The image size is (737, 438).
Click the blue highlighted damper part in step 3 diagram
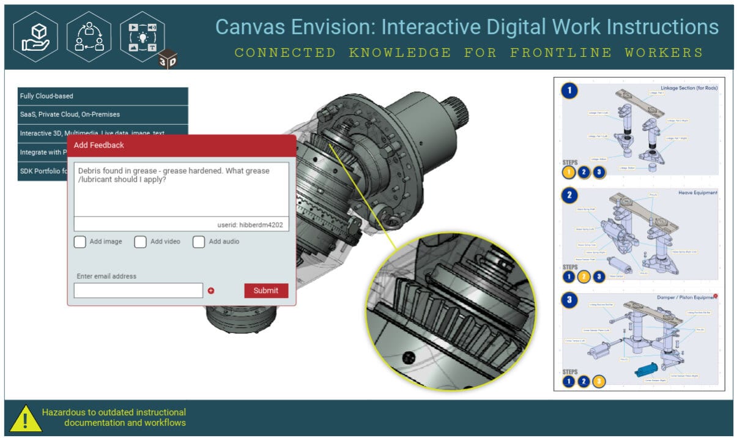click(x=647, y=369)
